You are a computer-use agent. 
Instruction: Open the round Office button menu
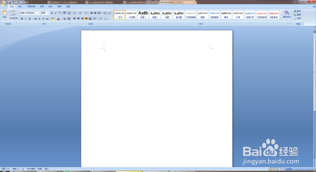tap(3, 3)
